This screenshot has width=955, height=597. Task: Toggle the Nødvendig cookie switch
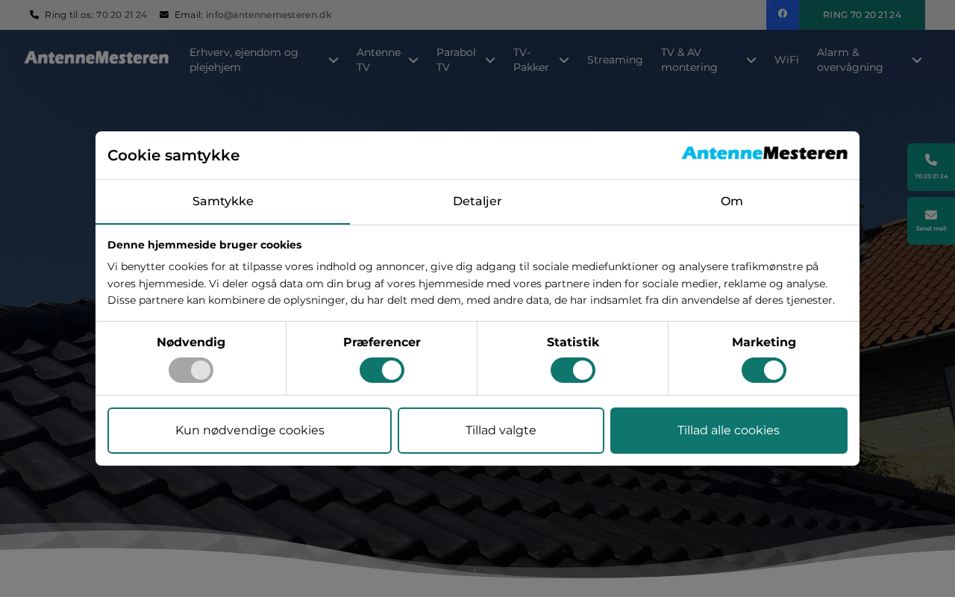[191, 370]
